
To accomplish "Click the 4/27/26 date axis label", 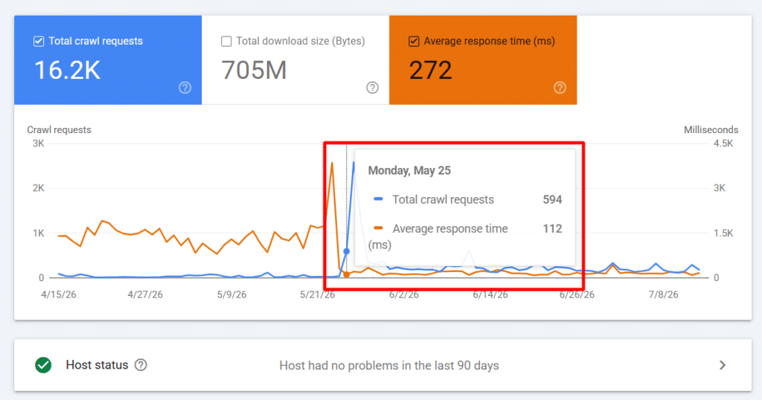I will [x=145, y=294].
